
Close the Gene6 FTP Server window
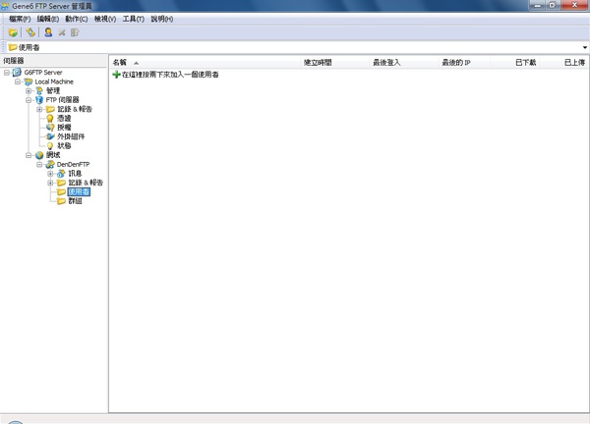(574, 5)
